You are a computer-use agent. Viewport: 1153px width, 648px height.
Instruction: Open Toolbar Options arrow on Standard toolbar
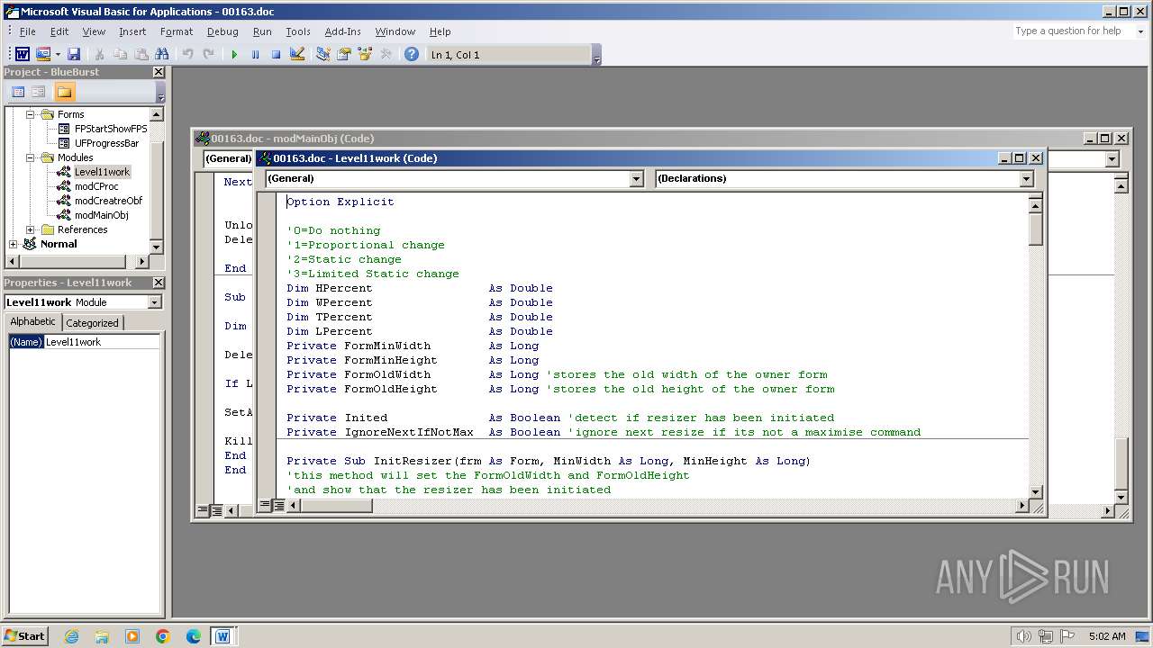pyautogui.click(x=597, y=56)
